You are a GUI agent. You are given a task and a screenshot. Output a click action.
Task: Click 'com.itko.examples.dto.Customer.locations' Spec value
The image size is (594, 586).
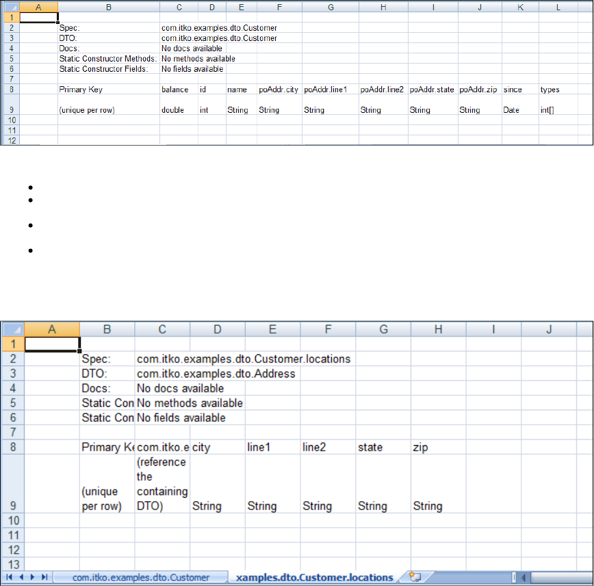pyautogui.click(x=244, y=359)
